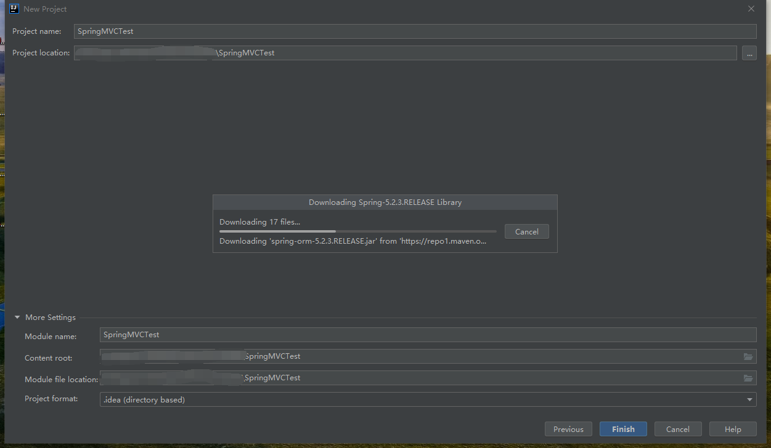Collapse the More Settings section
Viewport: 771px width, 448px height.
pos(17,317)
